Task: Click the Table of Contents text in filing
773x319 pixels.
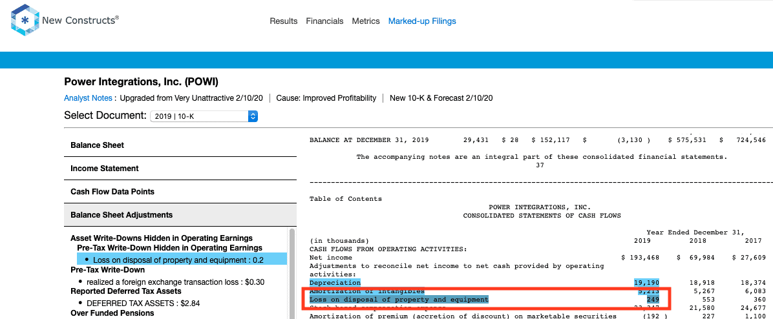Action: pos(346,199)
